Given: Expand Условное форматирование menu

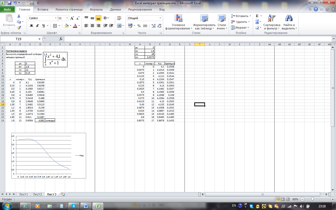Looking at the screenshot, I should click(179, 22).
